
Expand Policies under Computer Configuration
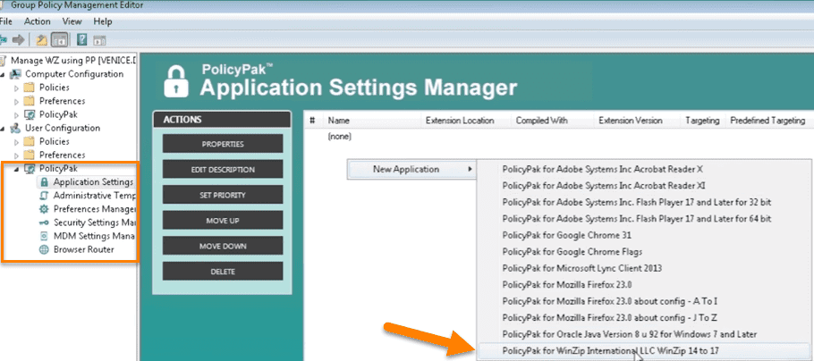pos(17,88)
